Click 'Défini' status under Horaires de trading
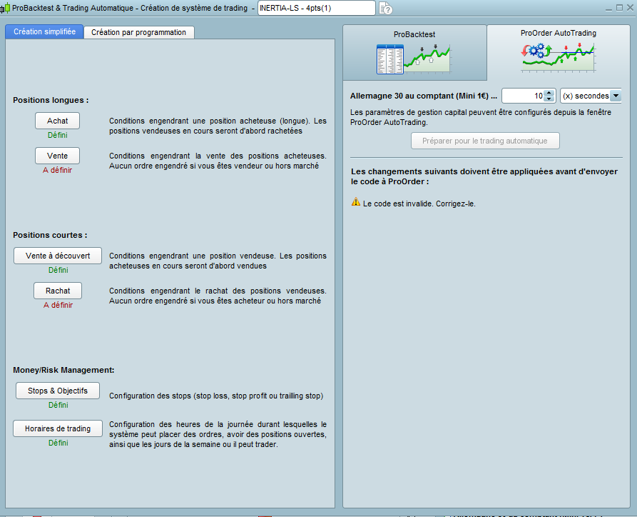Screen dimensions: 637x517 coord(58,443)
